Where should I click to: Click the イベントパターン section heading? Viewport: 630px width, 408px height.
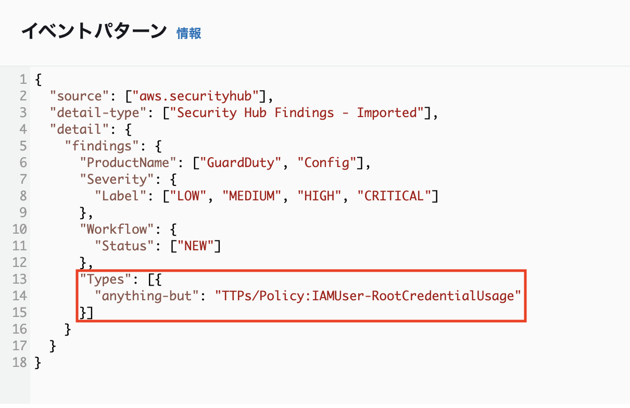tap(94, 32)
